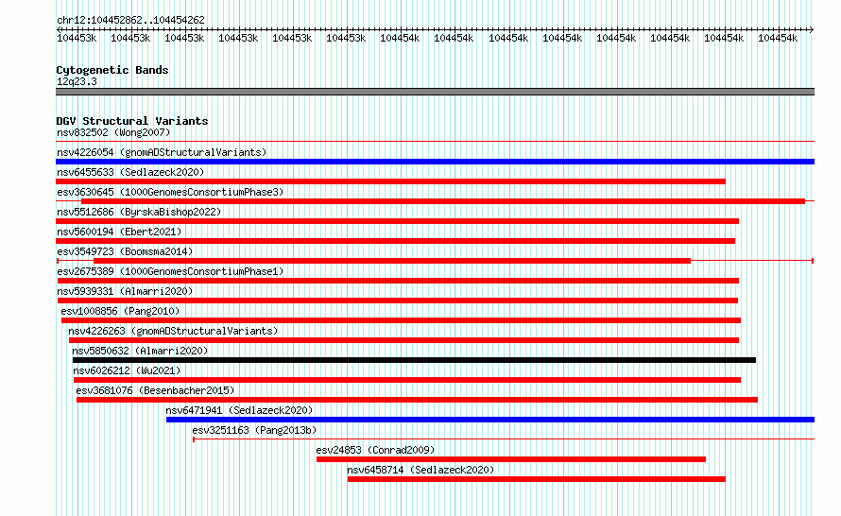Open nsv5850632 (Almarri2020) label

[x=140, y=351]
